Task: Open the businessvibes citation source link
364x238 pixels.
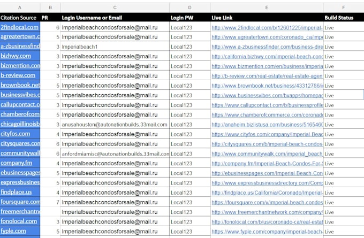Action: 20,95
